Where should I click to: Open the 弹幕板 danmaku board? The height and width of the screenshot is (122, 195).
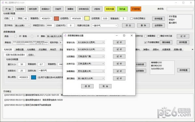tap(71, 9)
